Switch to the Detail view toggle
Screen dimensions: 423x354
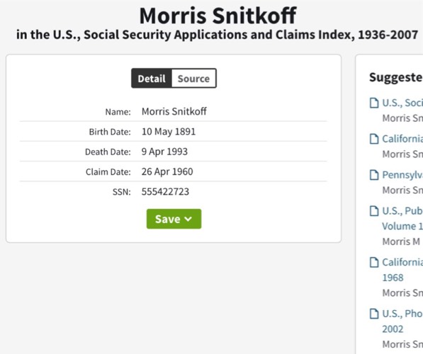pos(152,79)
